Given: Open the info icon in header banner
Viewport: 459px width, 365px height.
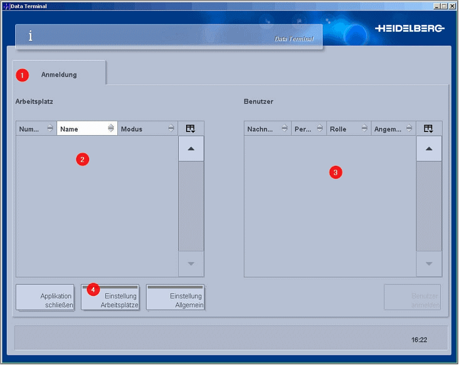Looking at the screenshot, I should [x=30, y=36].
